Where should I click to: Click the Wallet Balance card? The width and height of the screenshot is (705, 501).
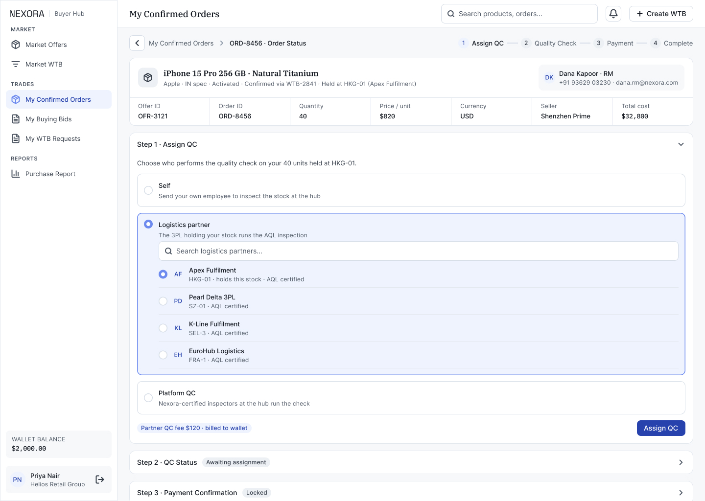tap(59, 444)
